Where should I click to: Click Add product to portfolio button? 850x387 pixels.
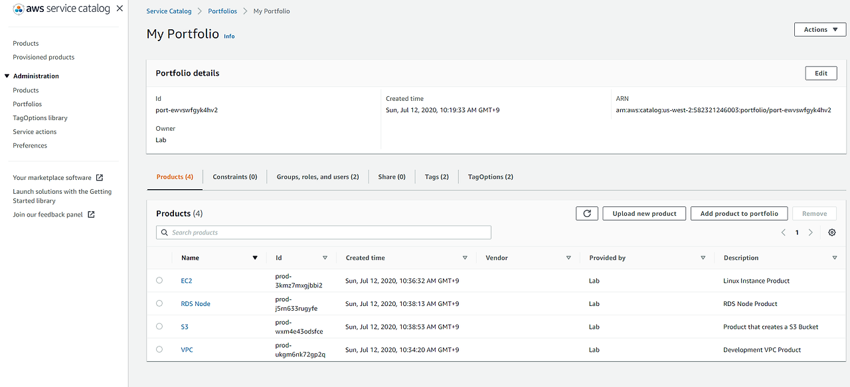point(739,213)
